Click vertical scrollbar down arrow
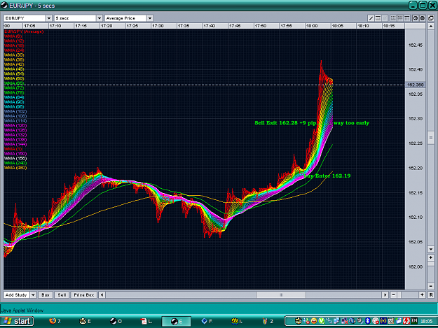438x328 pixels. (431, 249)
